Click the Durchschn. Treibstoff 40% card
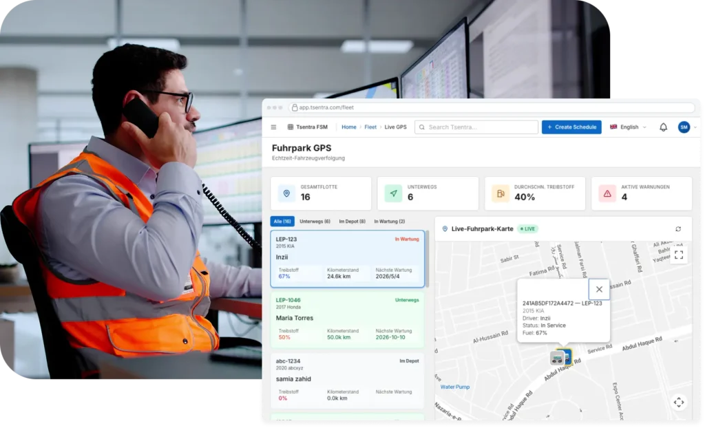705x428 pixels. click(535, 193)
